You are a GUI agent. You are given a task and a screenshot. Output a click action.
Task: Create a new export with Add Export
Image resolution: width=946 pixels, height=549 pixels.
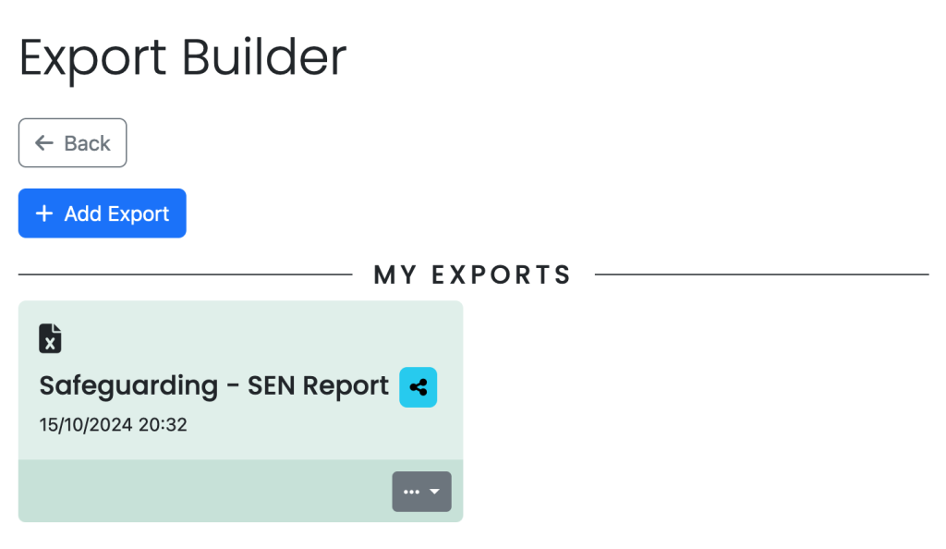pyautogui.click(x=102, y=213)
